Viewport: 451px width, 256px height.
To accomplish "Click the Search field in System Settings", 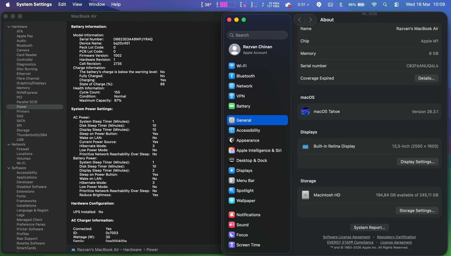I will coord(257,35).
